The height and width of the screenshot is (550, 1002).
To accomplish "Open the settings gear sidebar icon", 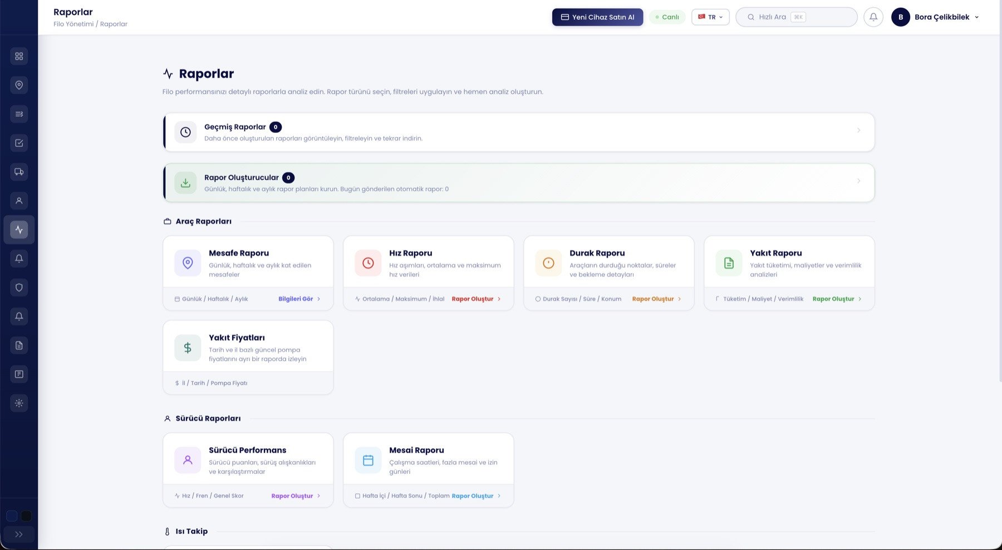I will tap(19, 403).
